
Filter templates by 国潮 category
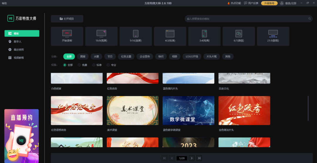click(83, 57)
